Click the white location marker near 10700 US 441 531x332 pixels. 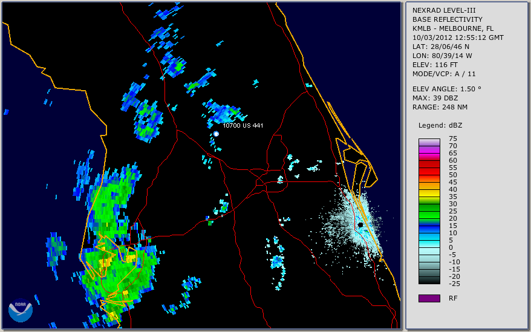tap(216, 134)
